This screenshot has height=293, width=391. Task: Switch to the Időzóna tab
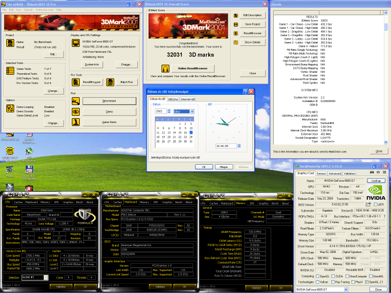tap(173, 99)
